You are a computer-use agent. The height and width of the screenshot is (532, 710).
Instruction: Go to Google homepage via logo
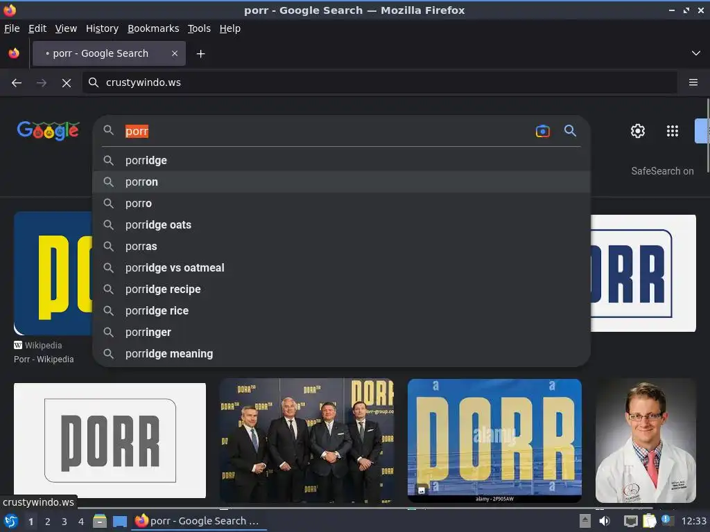point(48,131)
